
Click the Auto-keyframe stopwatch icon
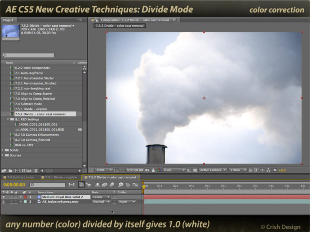pos(128,185)
